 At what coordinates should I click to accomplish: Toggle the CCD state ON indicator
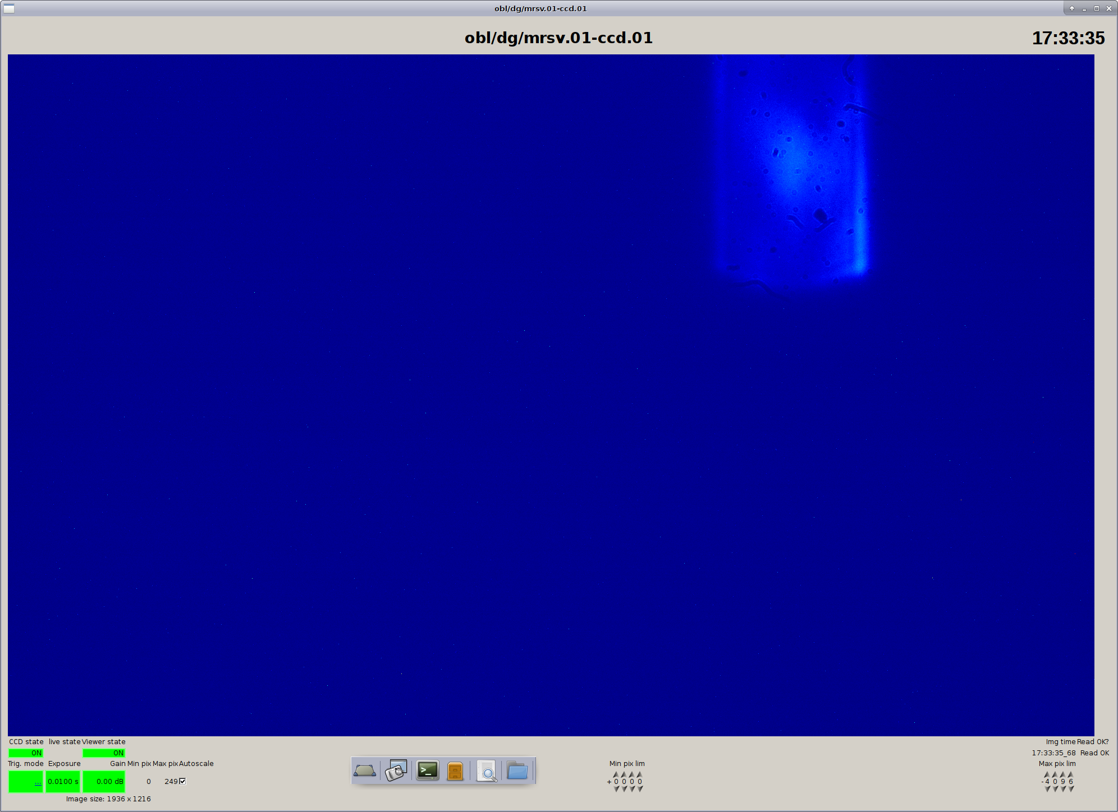(25, 753)
